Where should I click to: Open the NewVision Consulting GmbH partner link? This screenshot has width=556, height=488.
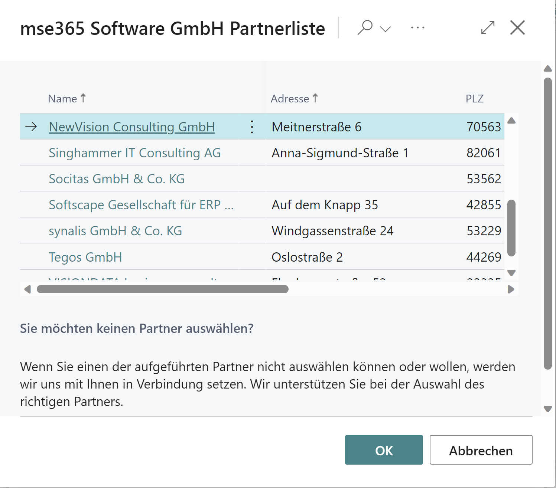pos(132,127)
